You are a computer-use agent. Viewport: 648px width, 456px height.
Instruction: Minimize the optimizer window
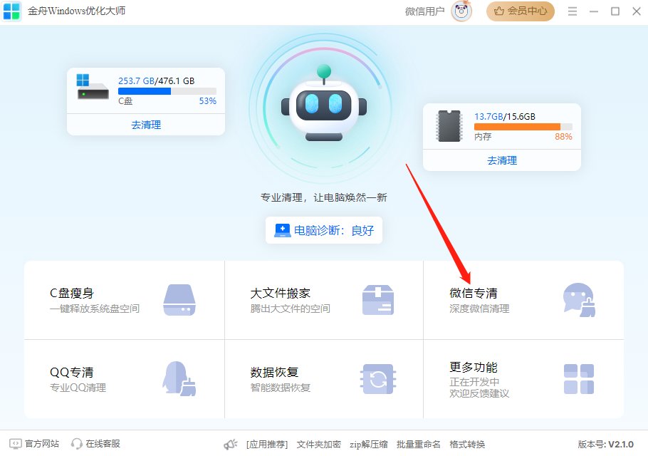pos(594,11)
